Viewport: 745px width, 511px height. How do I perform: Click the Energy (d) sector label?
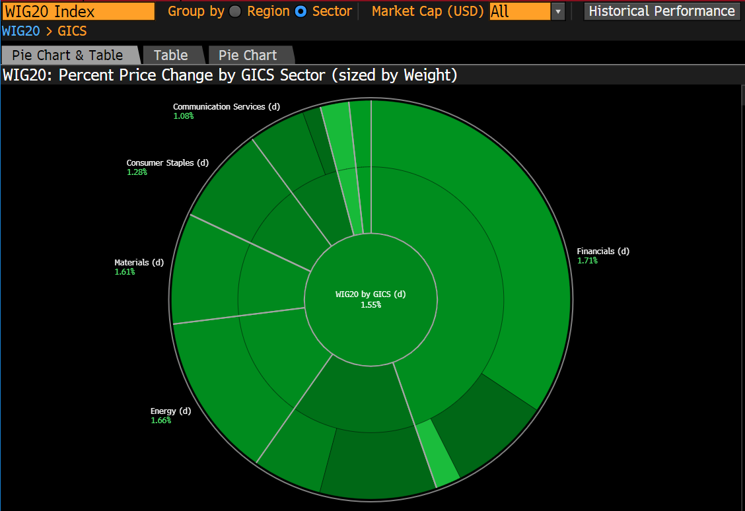click(x=170, y=411)
